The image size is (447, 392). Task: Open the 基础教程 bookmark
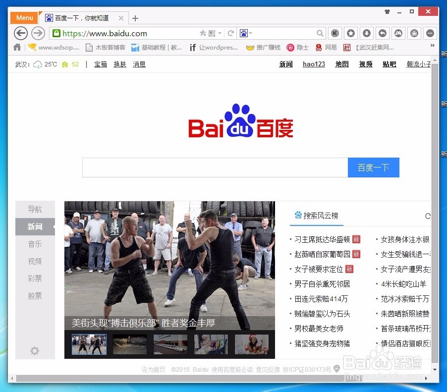pos(157,47)
